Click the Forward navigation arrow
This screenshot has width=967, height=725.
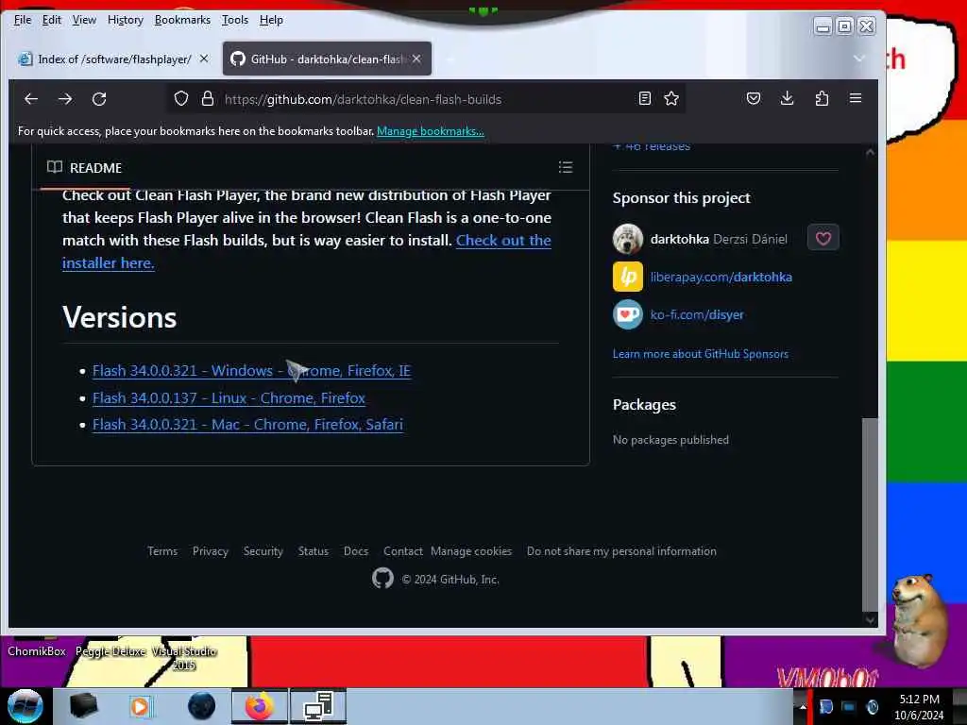coord(65,98)
